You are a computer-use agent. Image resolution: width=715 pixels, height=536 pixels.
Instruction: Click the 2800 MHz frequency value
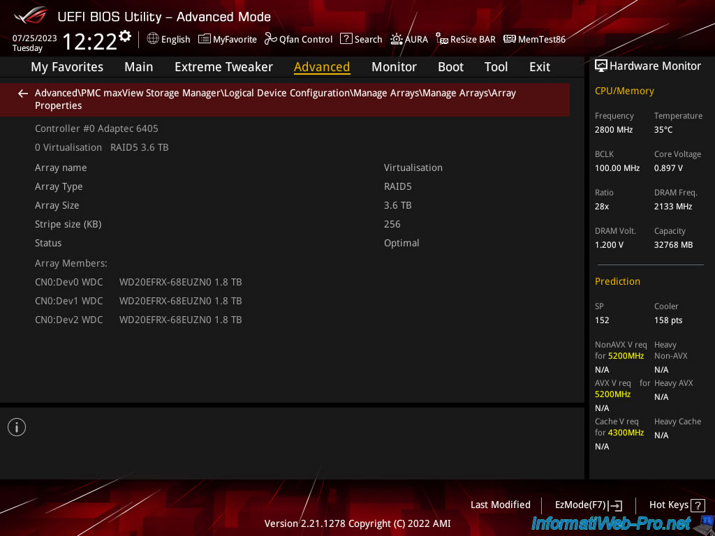click(613, 129)
